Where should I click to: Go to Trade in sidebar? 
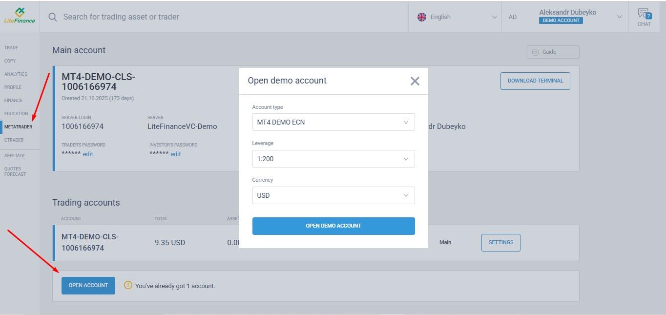pos(11,48)
